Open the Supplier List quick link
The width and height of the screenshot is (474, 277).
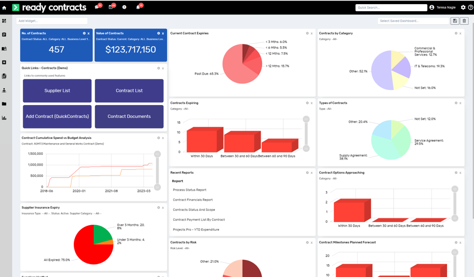tap(57, 90)
